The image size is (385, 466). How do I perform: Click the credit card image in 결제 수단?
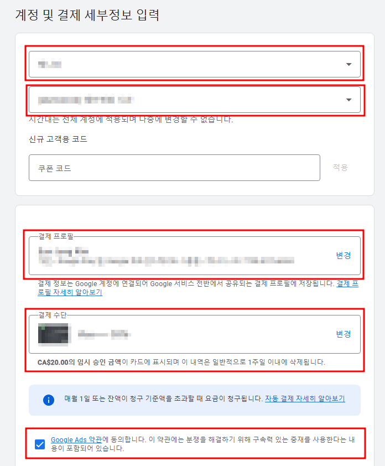coord(53,335)
